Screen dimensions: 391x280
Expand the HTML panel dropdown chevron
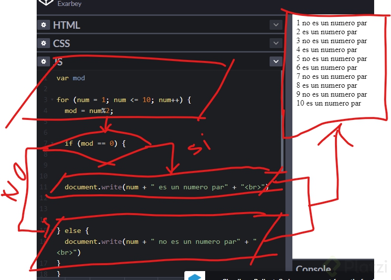(x=276, y=25)
